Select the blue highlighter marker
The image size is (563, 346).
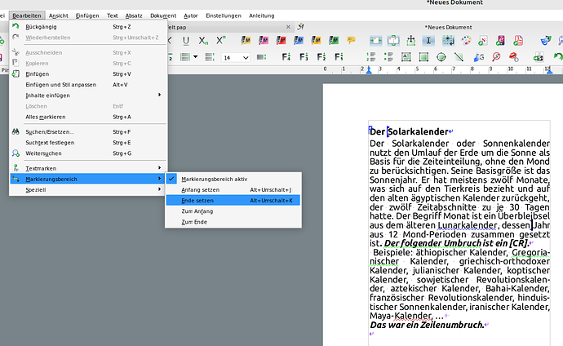(299, 40)
